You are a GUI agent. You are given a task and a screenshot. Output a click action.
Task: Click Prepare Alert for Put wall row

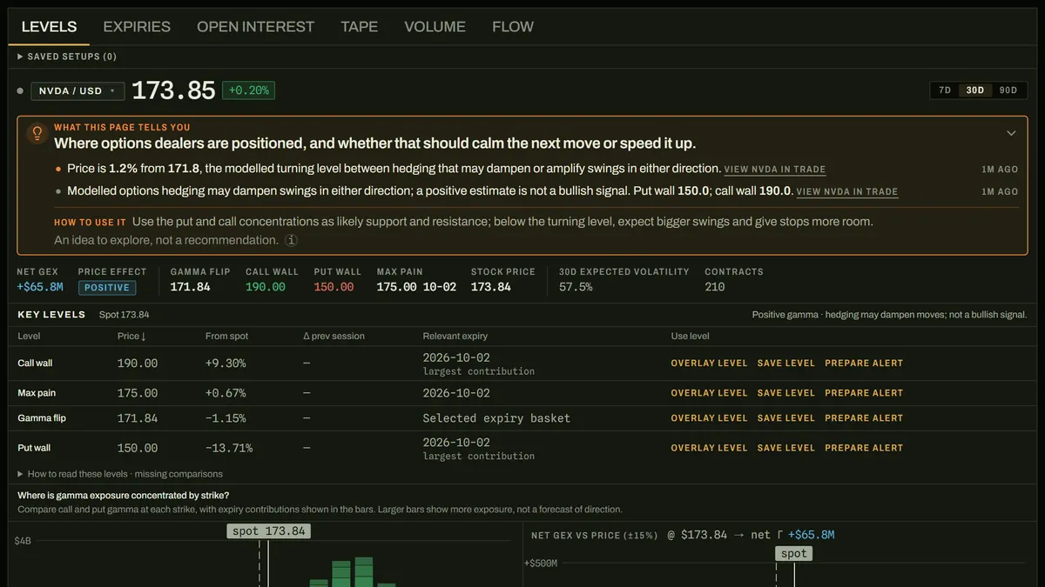pos(864,448)
